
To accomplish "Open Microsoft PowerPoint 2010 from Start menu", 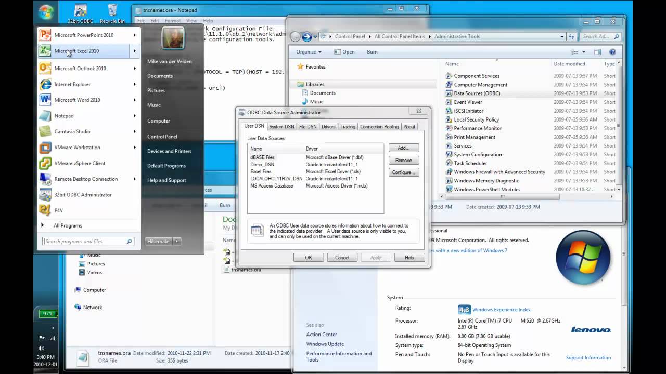I will click(x=84, y=35).
